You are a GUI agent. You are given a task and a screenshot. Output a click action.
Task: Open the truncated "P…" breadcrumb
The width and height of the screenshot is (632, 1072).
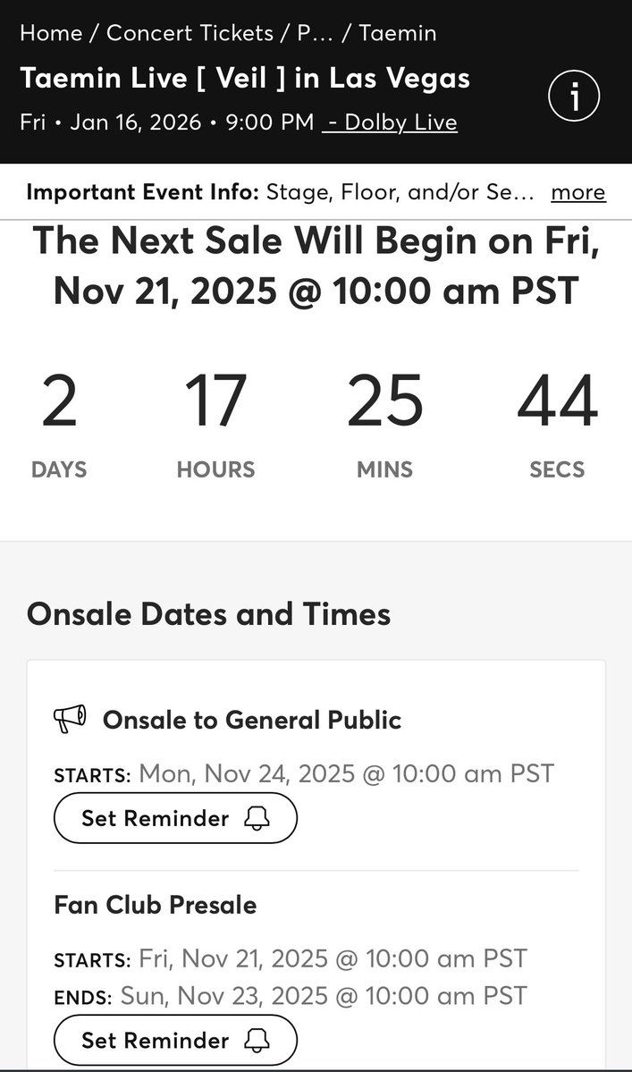[x=308, y=33]
